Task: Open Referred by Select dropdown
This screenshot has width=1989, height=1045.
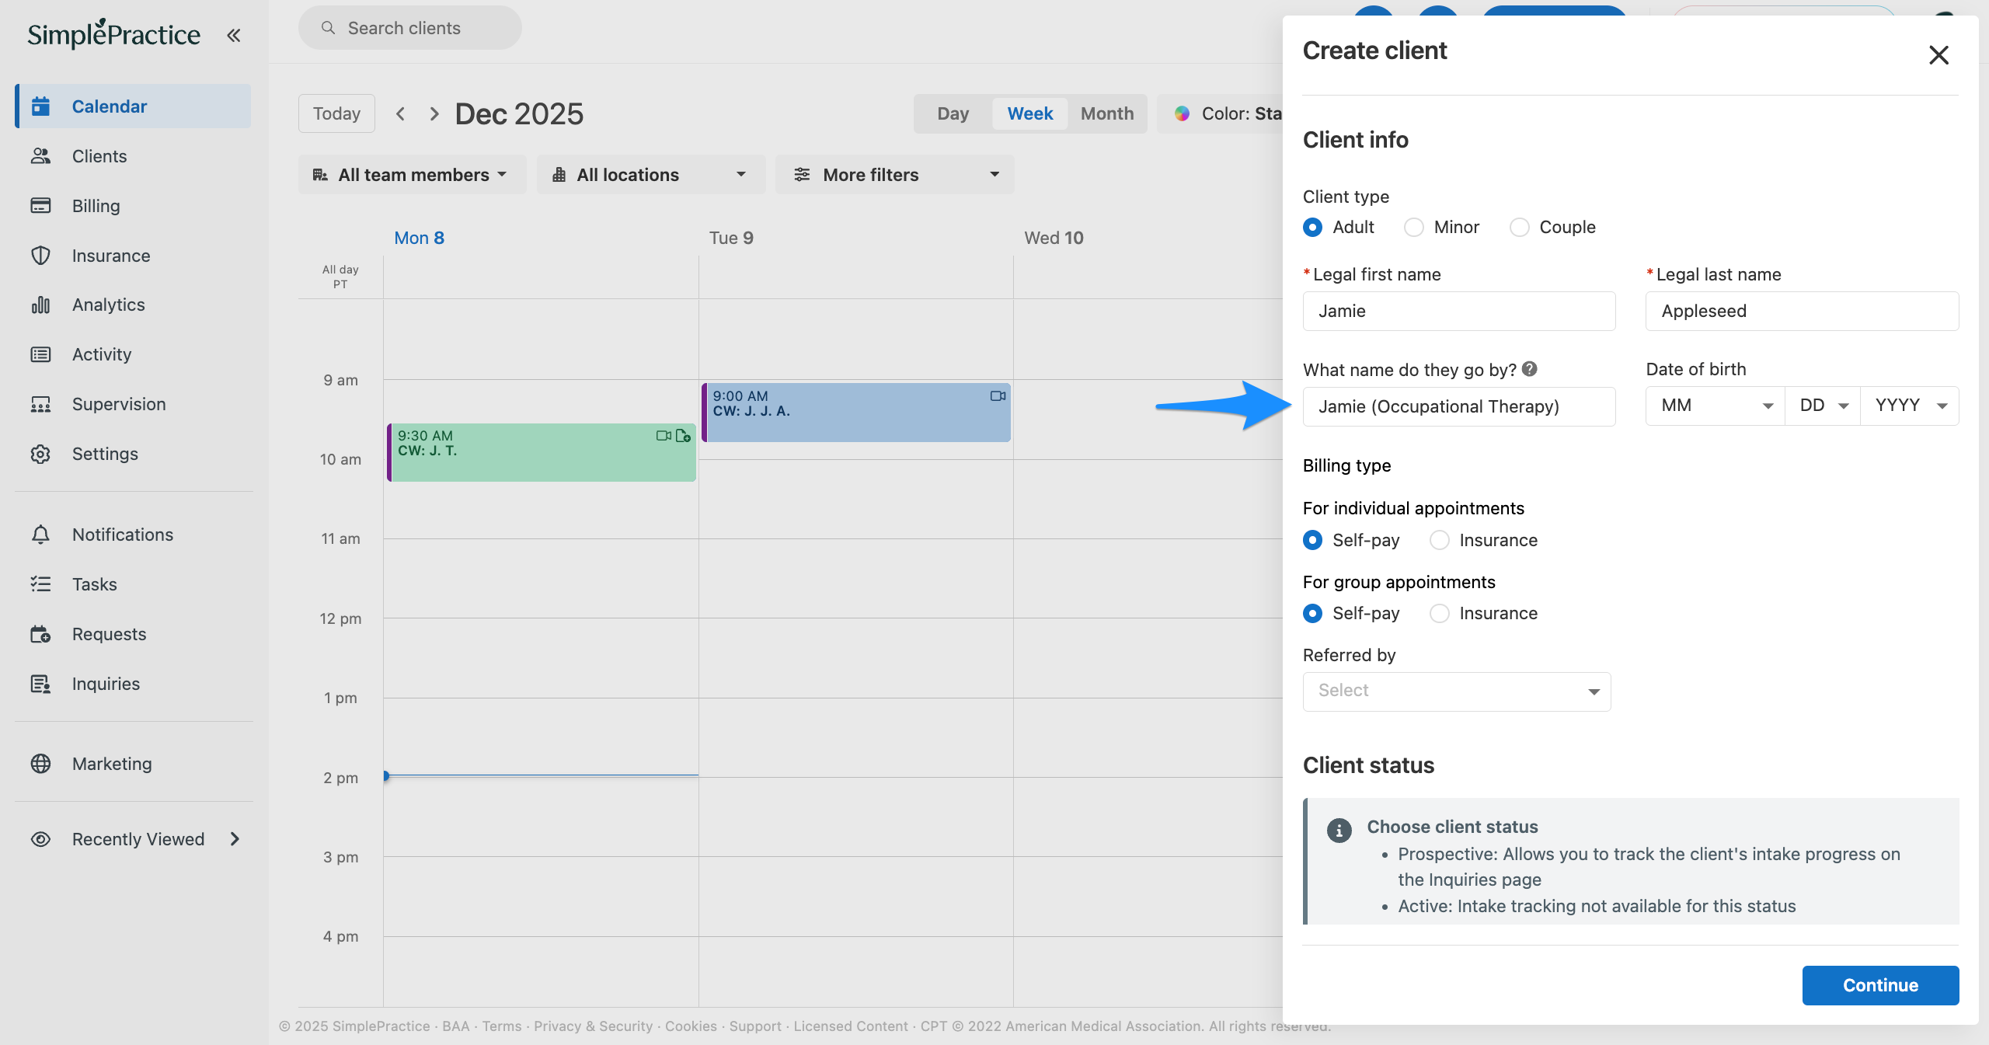Action: [x=1457, y=691]
